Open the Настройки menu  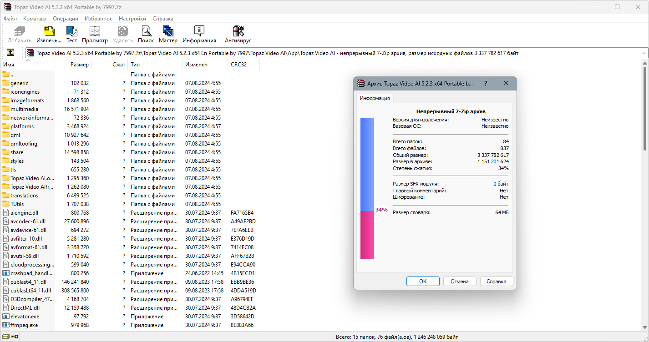coord(132,19)
